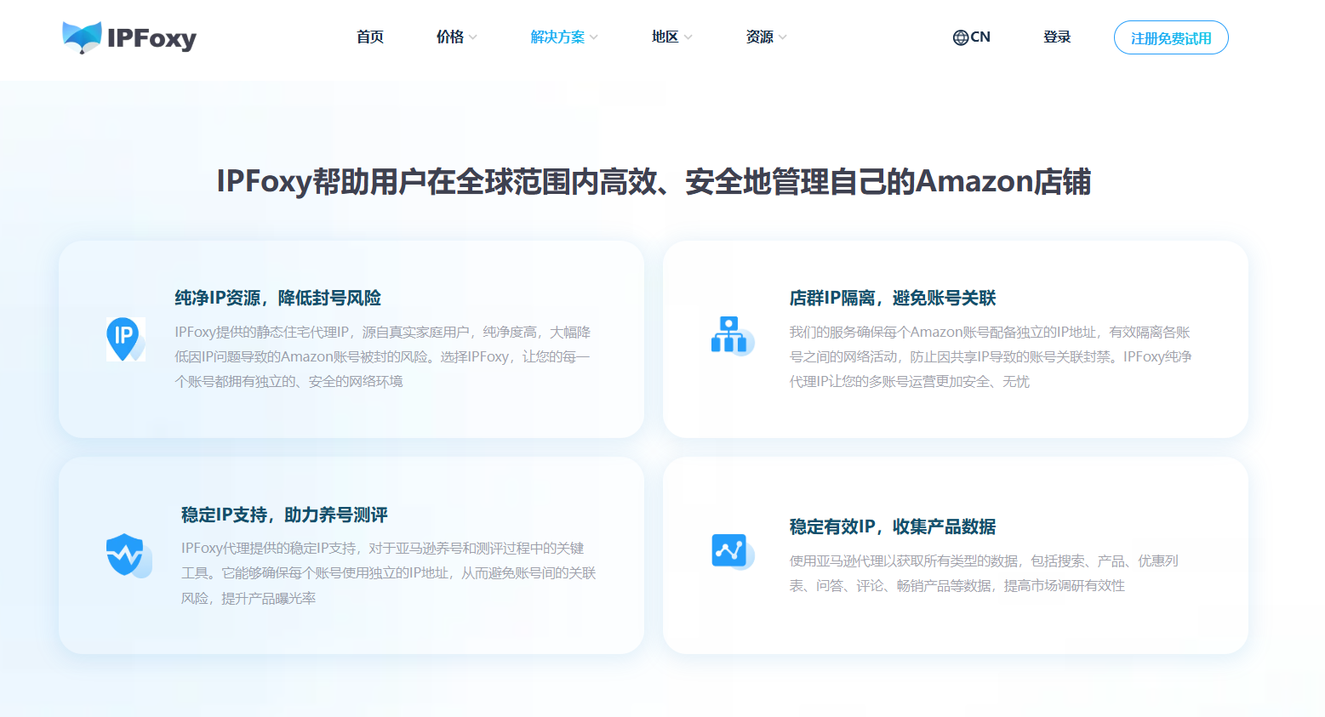Expand the 解决方案 dropdown chevron
Image resolution: width=1325 pixels, height=717 pixels.
click(x=594, y=37)
